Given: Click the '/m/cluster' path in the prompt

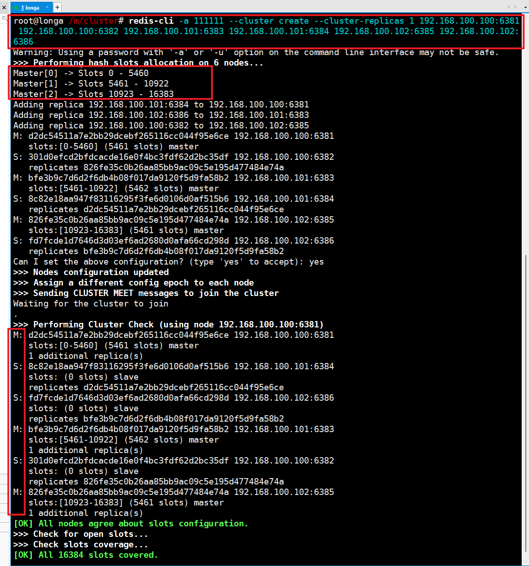Looking at the screenshot, I should pos(94,21).
